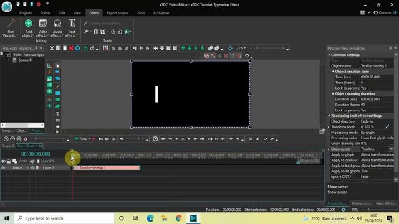The height and width of the screenshot is (224, 399).
Task: Open the Projects ribbon tab
Action: [26, 13]
